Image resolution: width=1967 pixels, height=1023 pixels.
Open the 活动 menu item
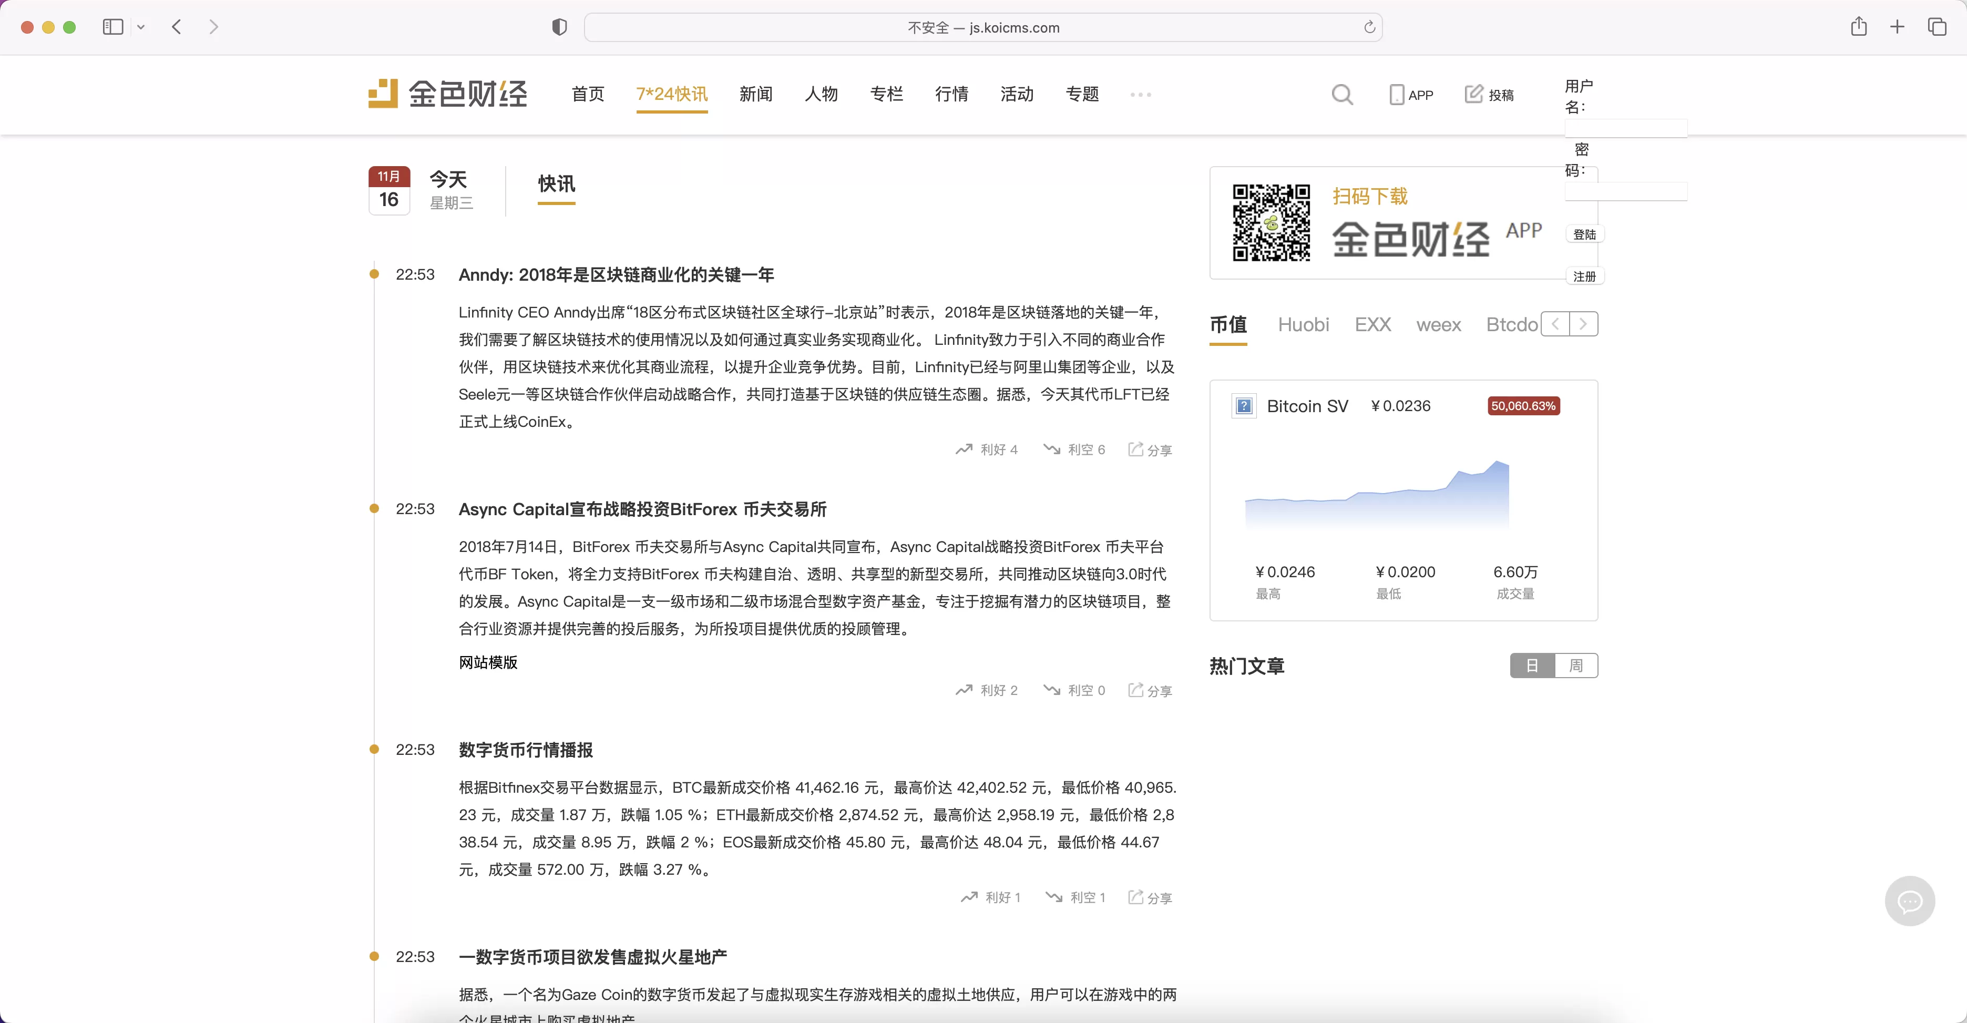1017,94
